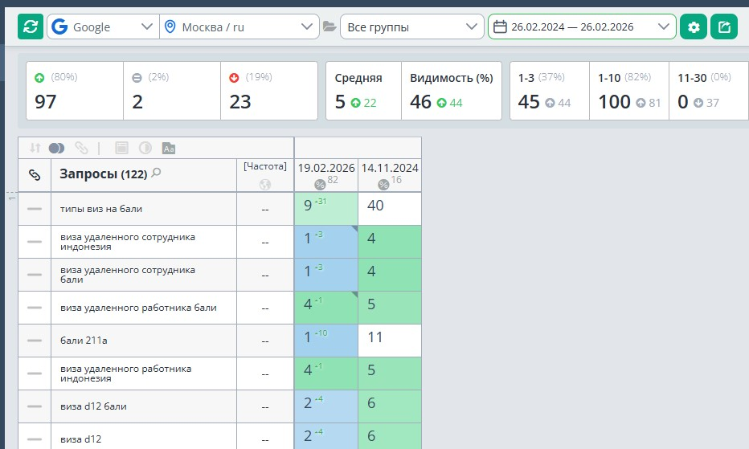This screenshot has width=749, height=449.
Task: Click green cell 4 for виза удаленного работника бали
Action: point(326,308)
